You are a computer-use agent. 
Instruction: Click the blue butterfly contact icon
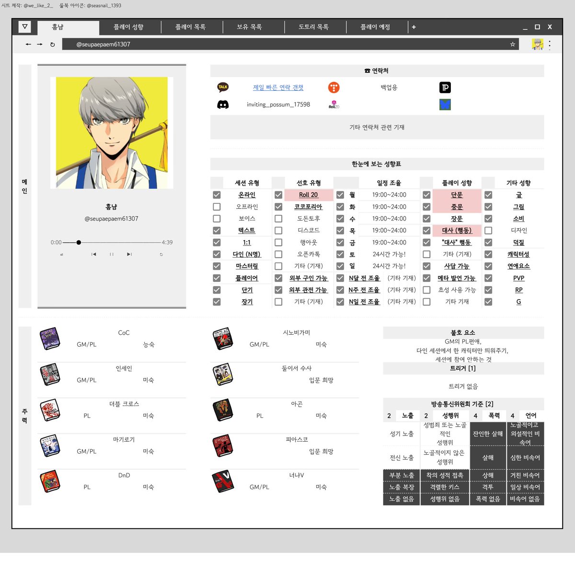pyautogui.click(x=445, y=105)
